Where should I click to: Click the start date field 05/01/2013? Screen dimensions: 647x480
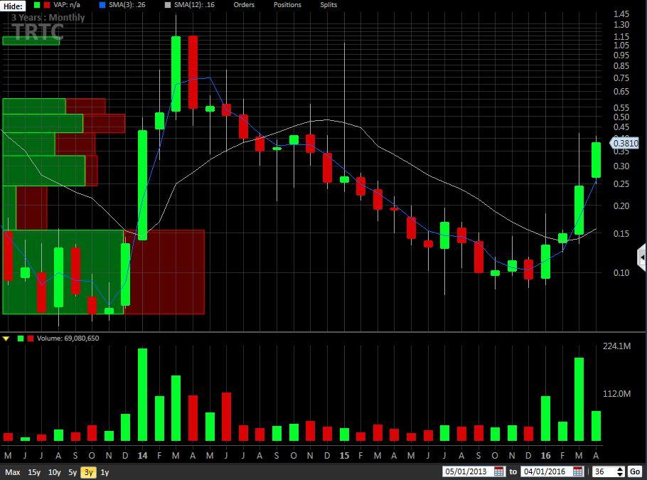click(467, 471)
